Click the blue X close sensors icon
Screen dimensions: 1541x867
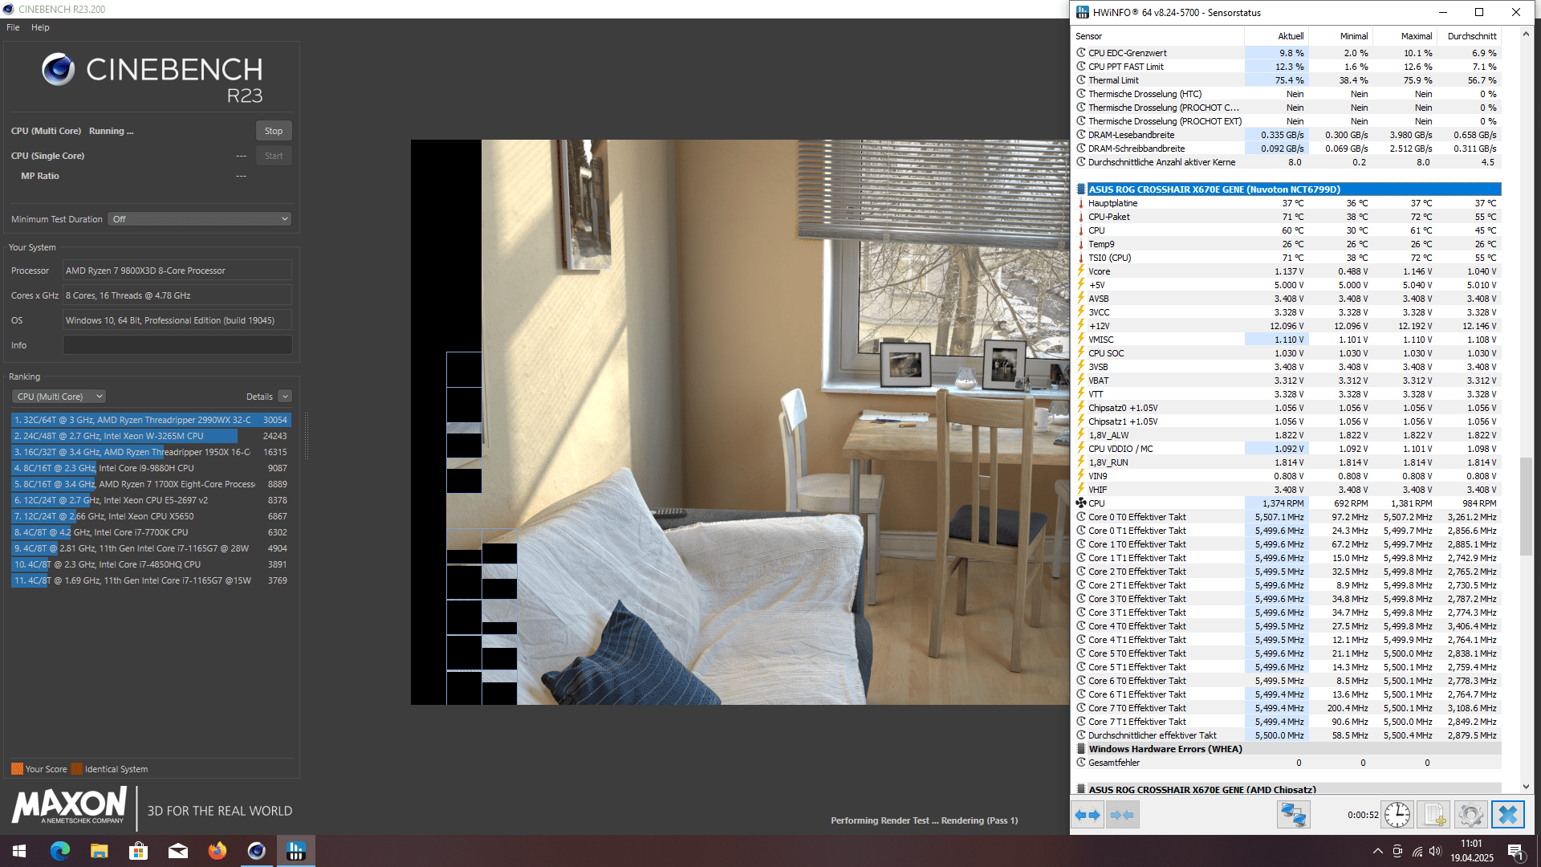pyautogui.click(x=1507, y=815)
